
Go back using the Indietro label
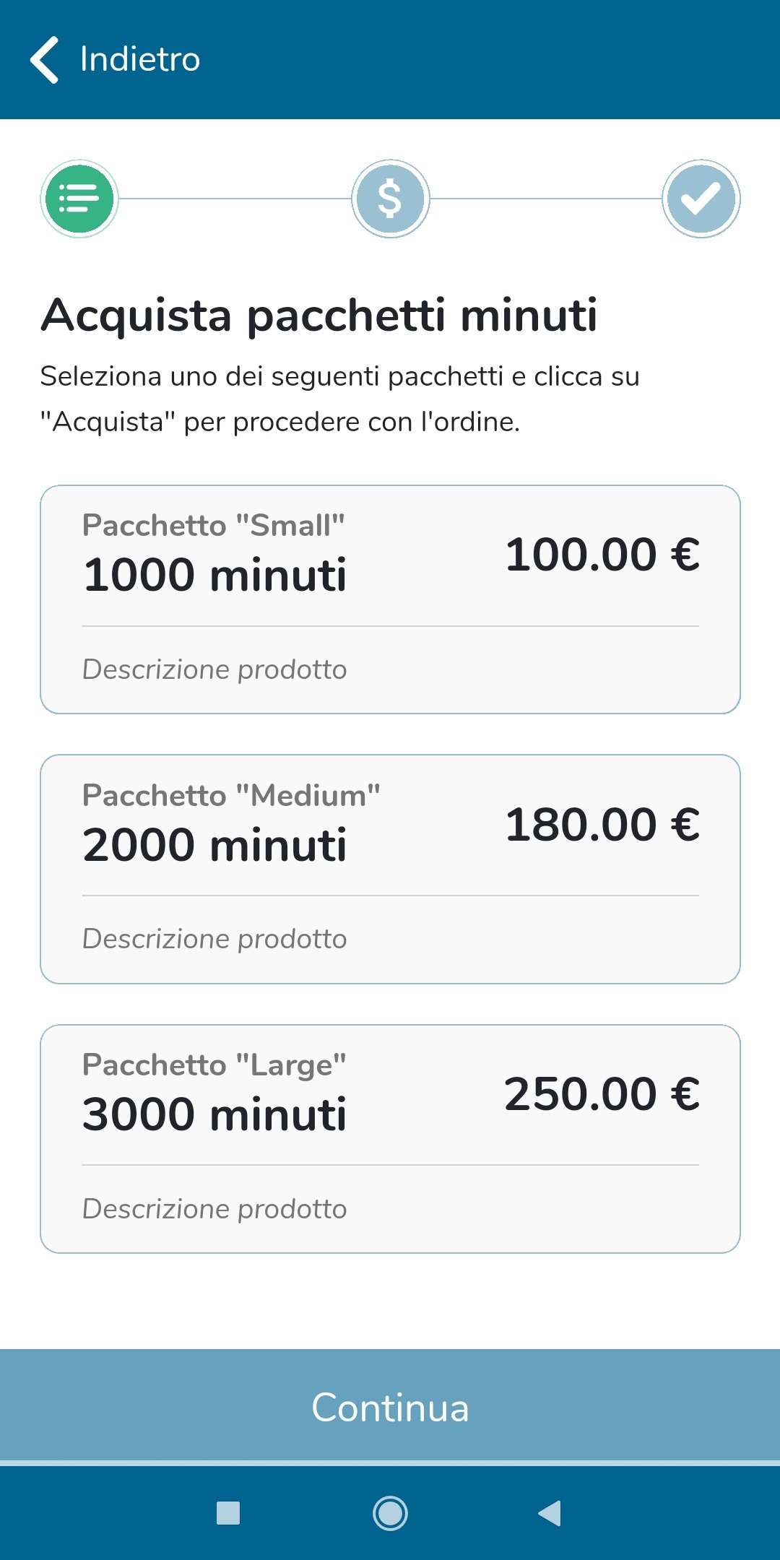click(140, 59)
